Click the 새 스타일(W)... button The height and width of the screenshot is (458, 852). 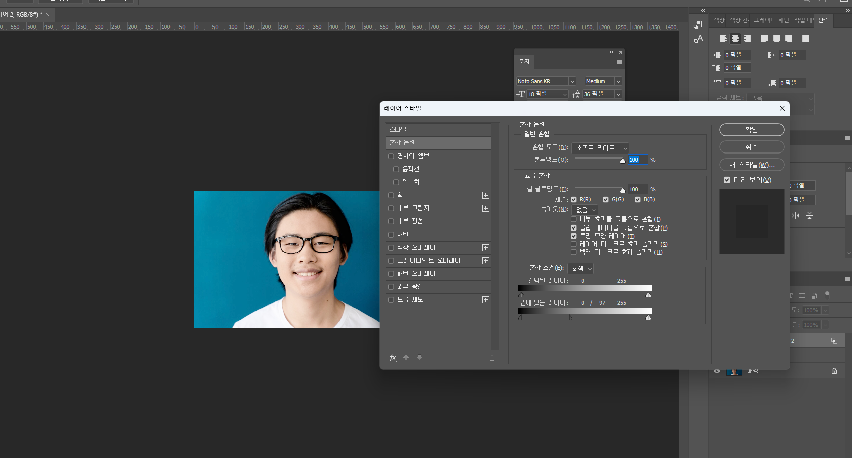[x=752, y=165]
